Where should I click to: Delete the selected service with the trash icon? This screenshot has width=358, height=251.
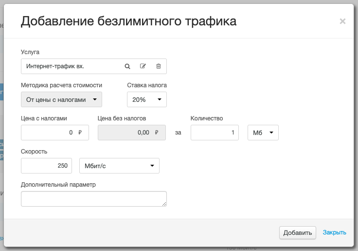pyautogui.click(x=159, y=66)
